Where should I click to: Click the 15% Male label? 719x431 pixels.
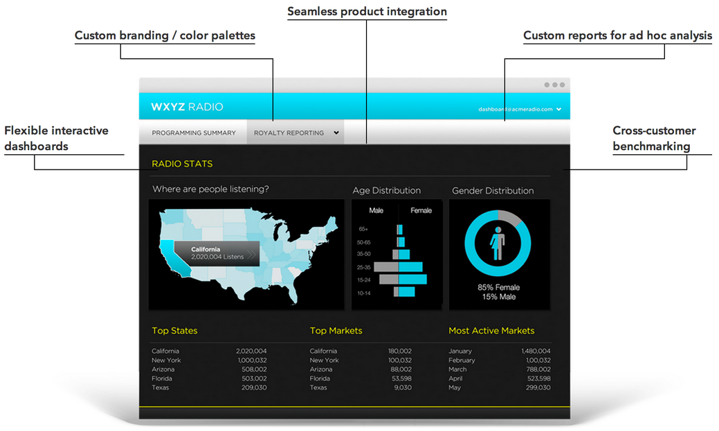tap(498, 297)
